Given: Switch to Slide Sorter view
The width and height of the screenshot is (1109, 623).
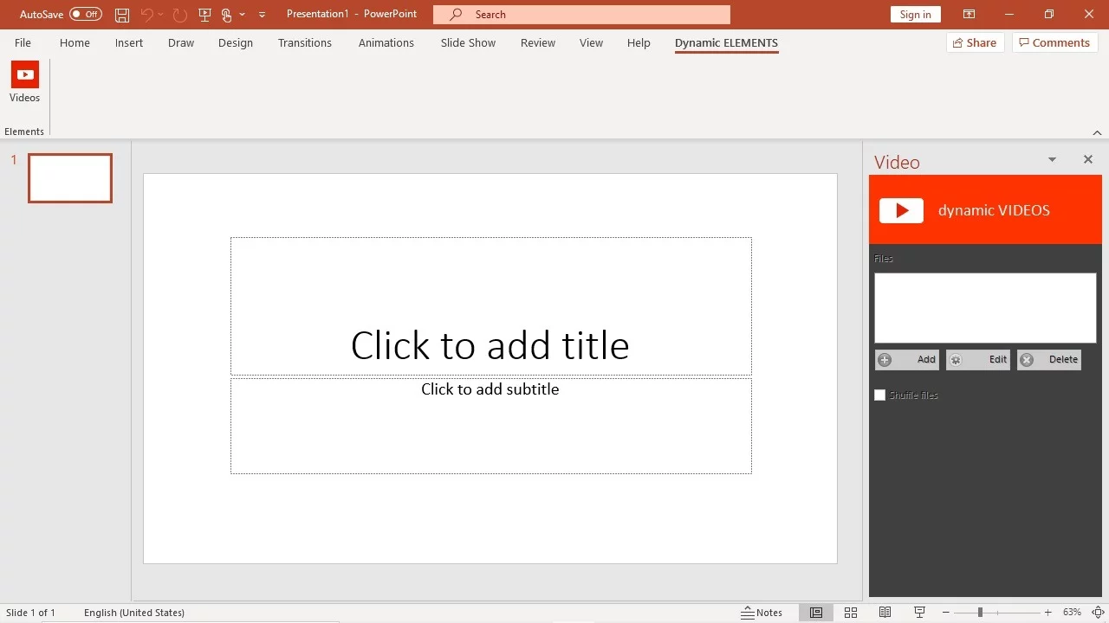Looking at the screenshot, I should (851, 613).
